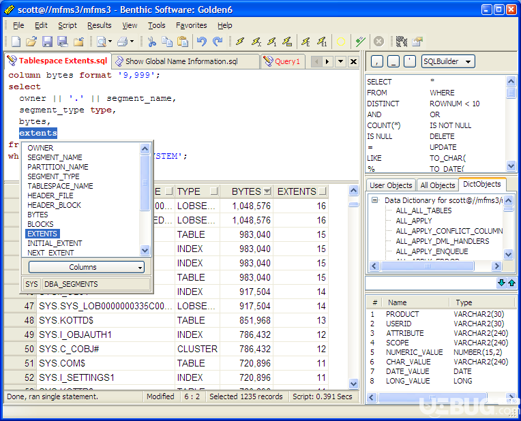Copy selection using the copy icon

tap(167, 42)
